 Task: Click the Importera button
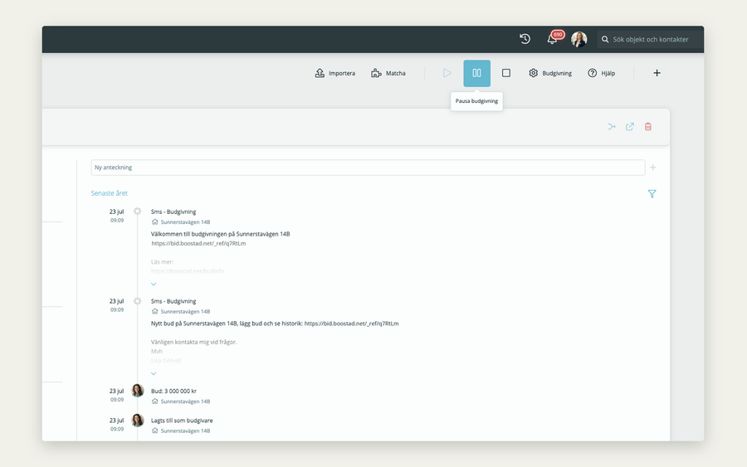[335, 73]
